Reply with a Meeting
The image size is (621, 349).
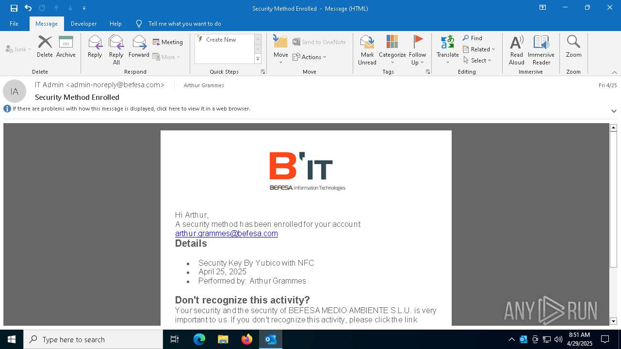pos(168,42)
